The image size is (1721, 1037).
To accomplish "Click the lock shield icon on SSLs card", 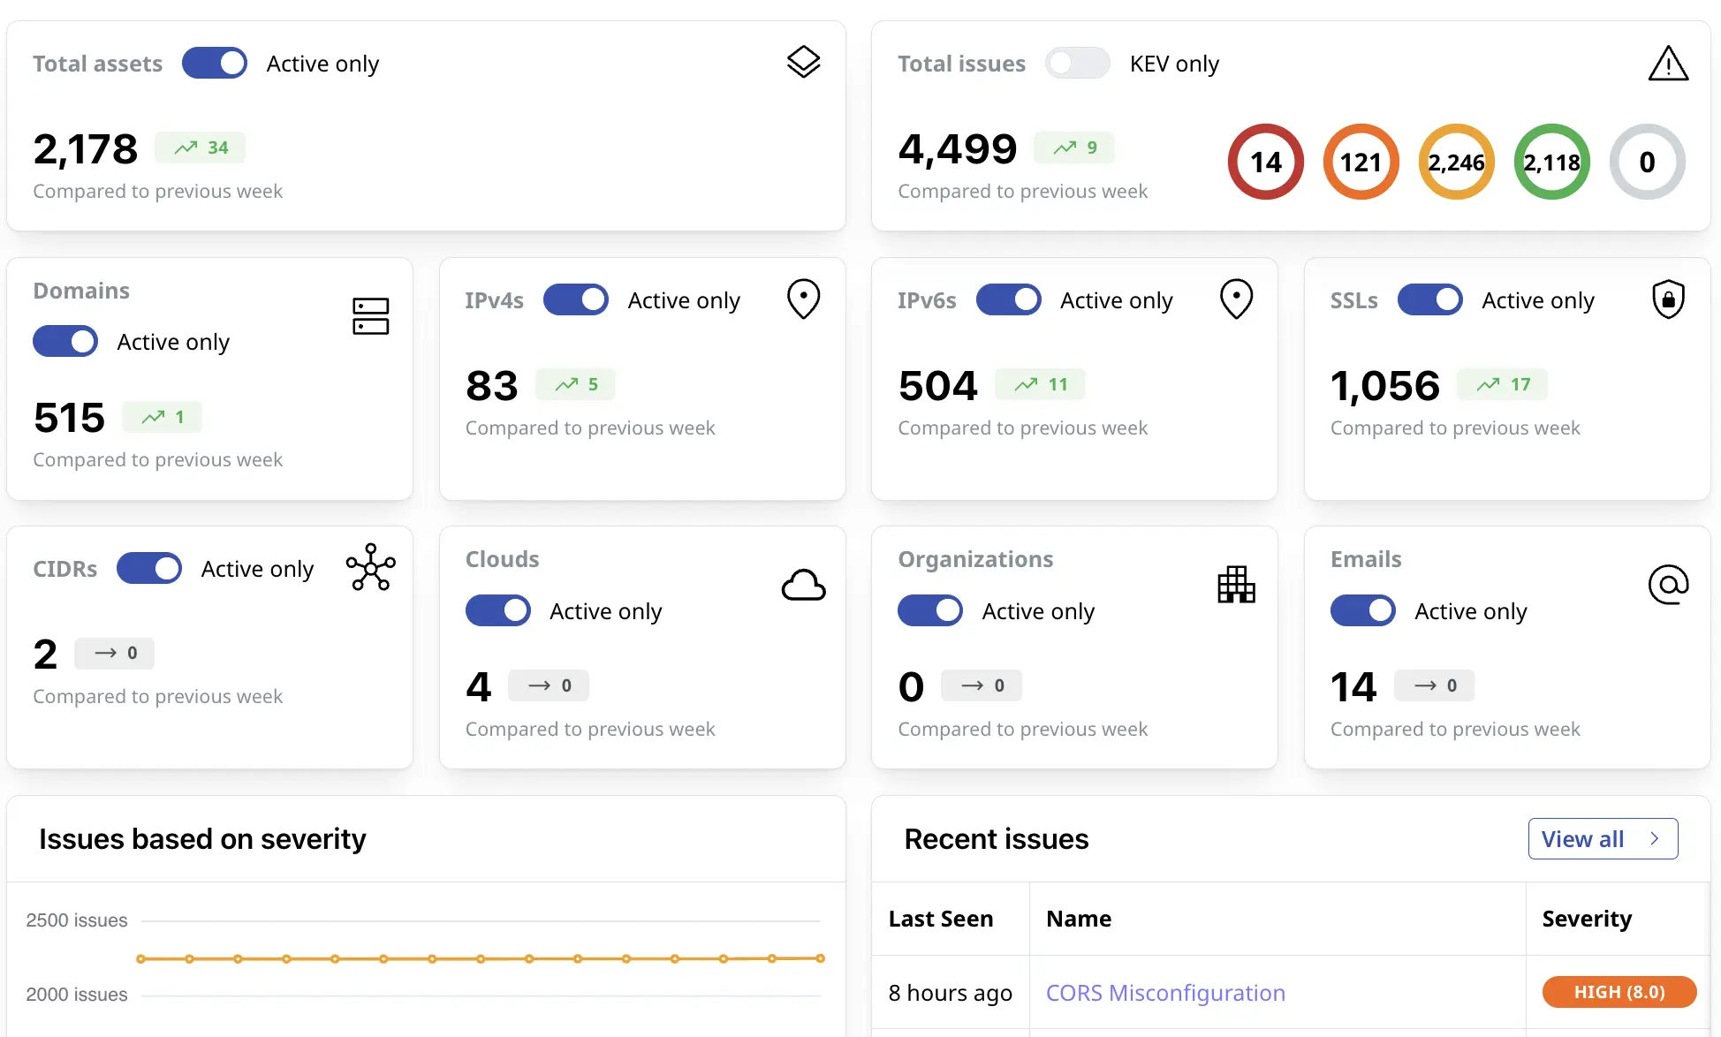I will click(1668, 299).
